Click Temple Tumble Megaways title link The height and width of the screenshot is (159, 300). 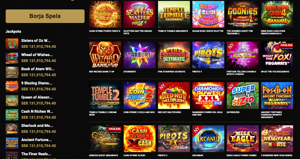173,31
